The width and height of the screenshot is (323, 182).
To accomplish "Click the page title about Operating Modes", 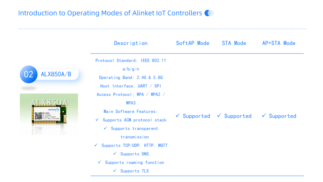I will coord(110,13).
